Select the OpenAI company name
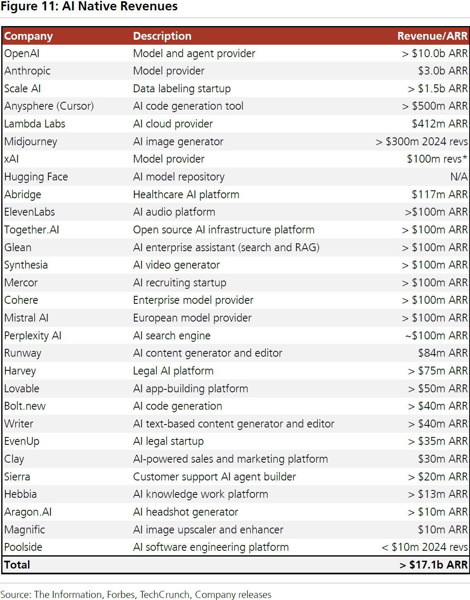Image resolution: width=470 pixels, height=600 pixels. pyautogui.click(x=22, y=54)
